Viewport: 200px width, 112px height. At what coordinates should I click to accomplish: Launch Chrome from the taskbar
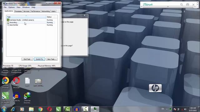click(x=40, y=109)
